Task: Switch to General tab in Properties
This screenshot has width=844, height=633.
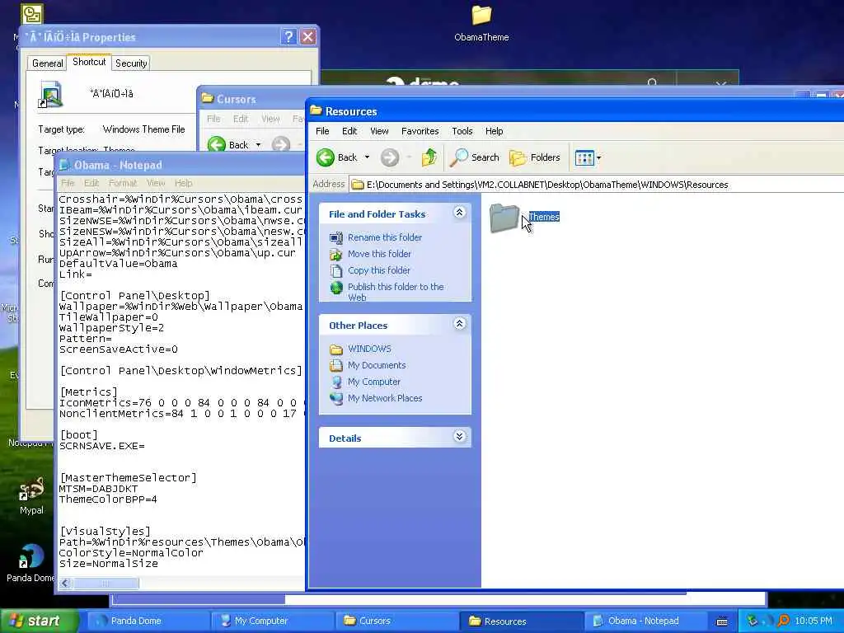Action: coord(47,63)
